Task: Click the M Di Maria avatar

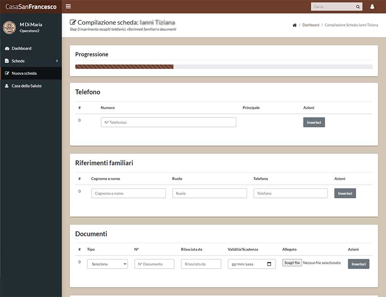Action: click(x=9, y=28)
